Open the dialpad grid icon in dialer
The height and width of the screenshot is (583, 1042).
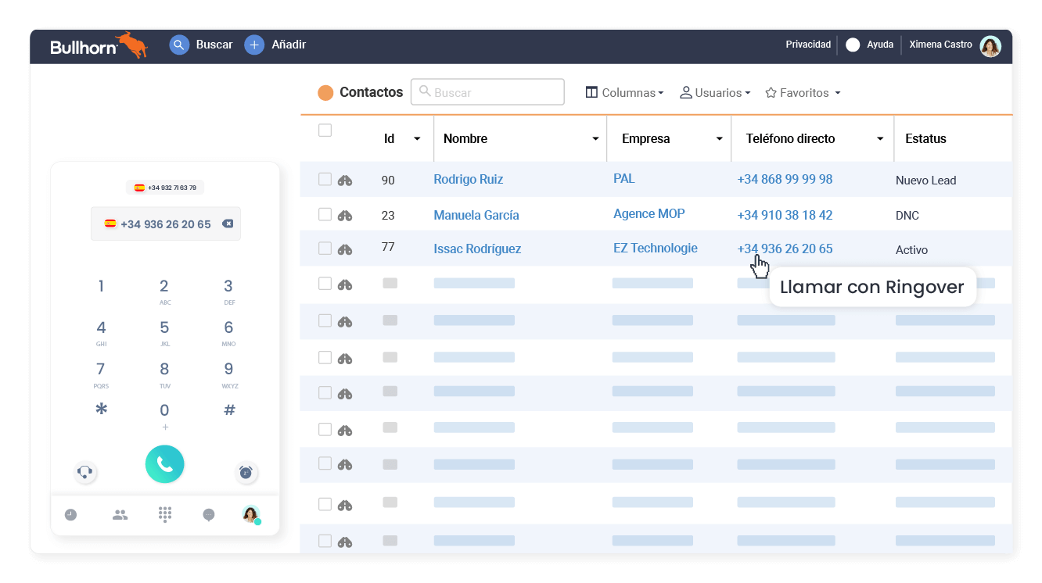(165, 514)
